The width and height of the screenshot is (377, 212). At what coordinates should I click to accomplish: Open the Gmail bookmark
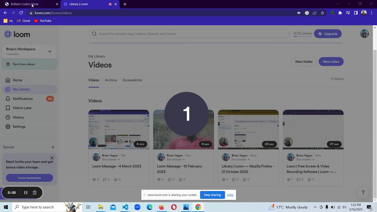24,21
